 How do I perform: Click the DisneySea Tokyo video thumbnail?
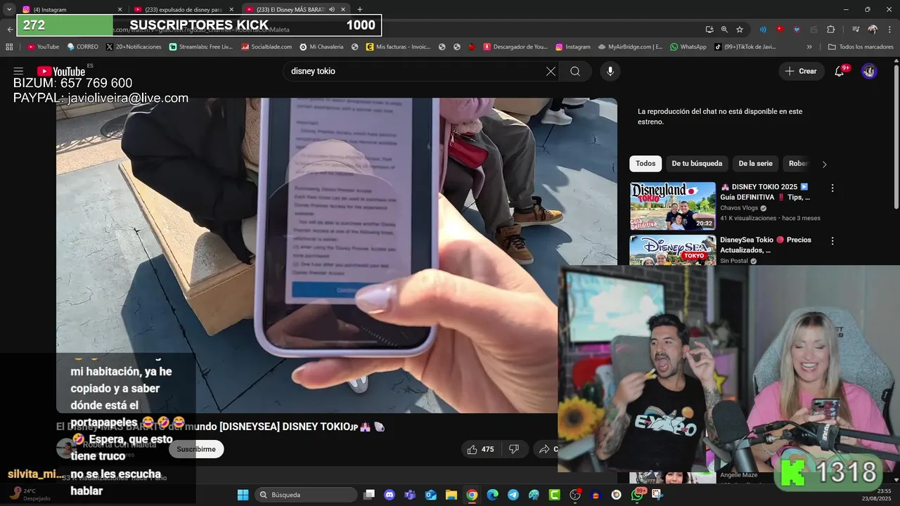point(672,249)
